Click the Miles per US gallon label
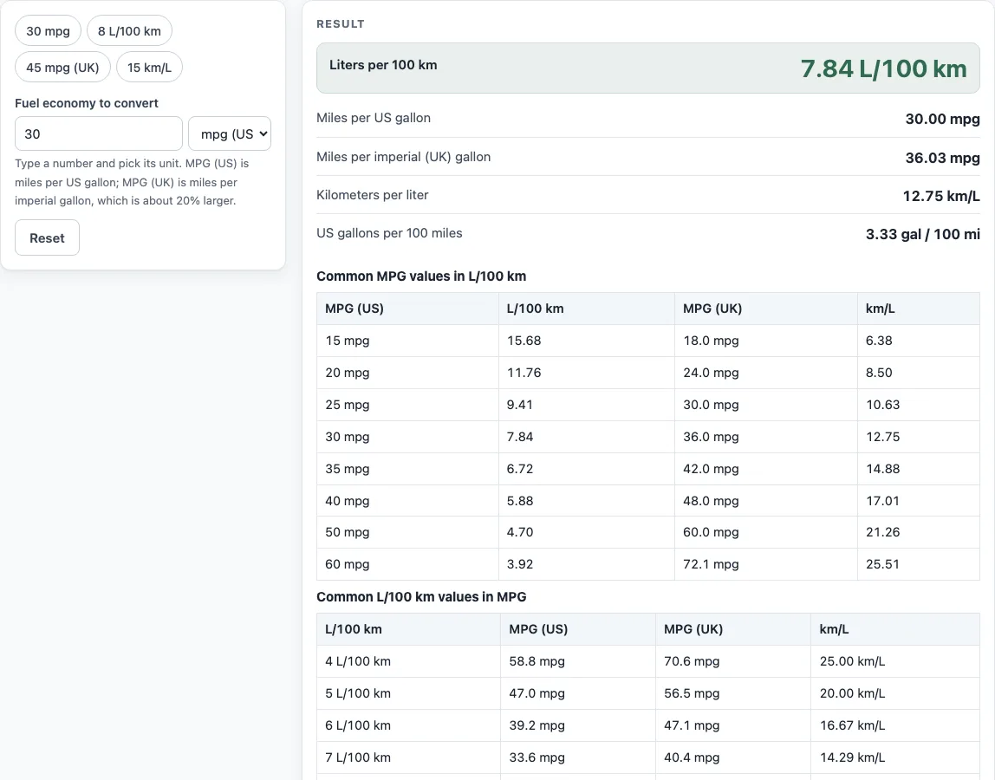This screenshot has width=995, height=780. click(x=374, y=118)
